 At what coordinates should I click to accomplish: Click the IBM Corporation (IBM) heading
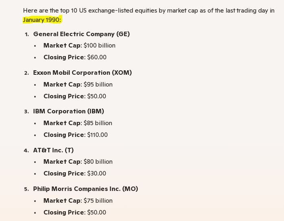click(68, 111)
